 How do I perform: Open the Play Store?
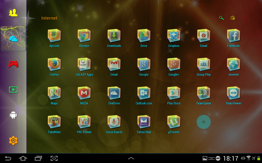click(x=174, y=93)
